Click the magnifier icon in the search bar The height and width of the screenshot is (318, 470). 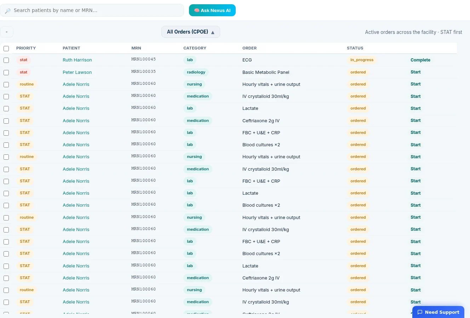(7, 11)
